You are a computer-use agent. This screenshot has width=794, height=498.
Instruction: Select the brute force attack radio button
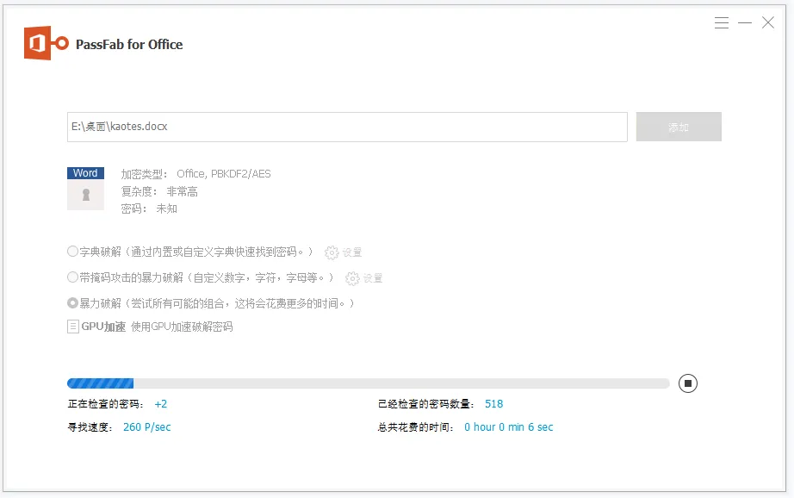tap(72, 303)
